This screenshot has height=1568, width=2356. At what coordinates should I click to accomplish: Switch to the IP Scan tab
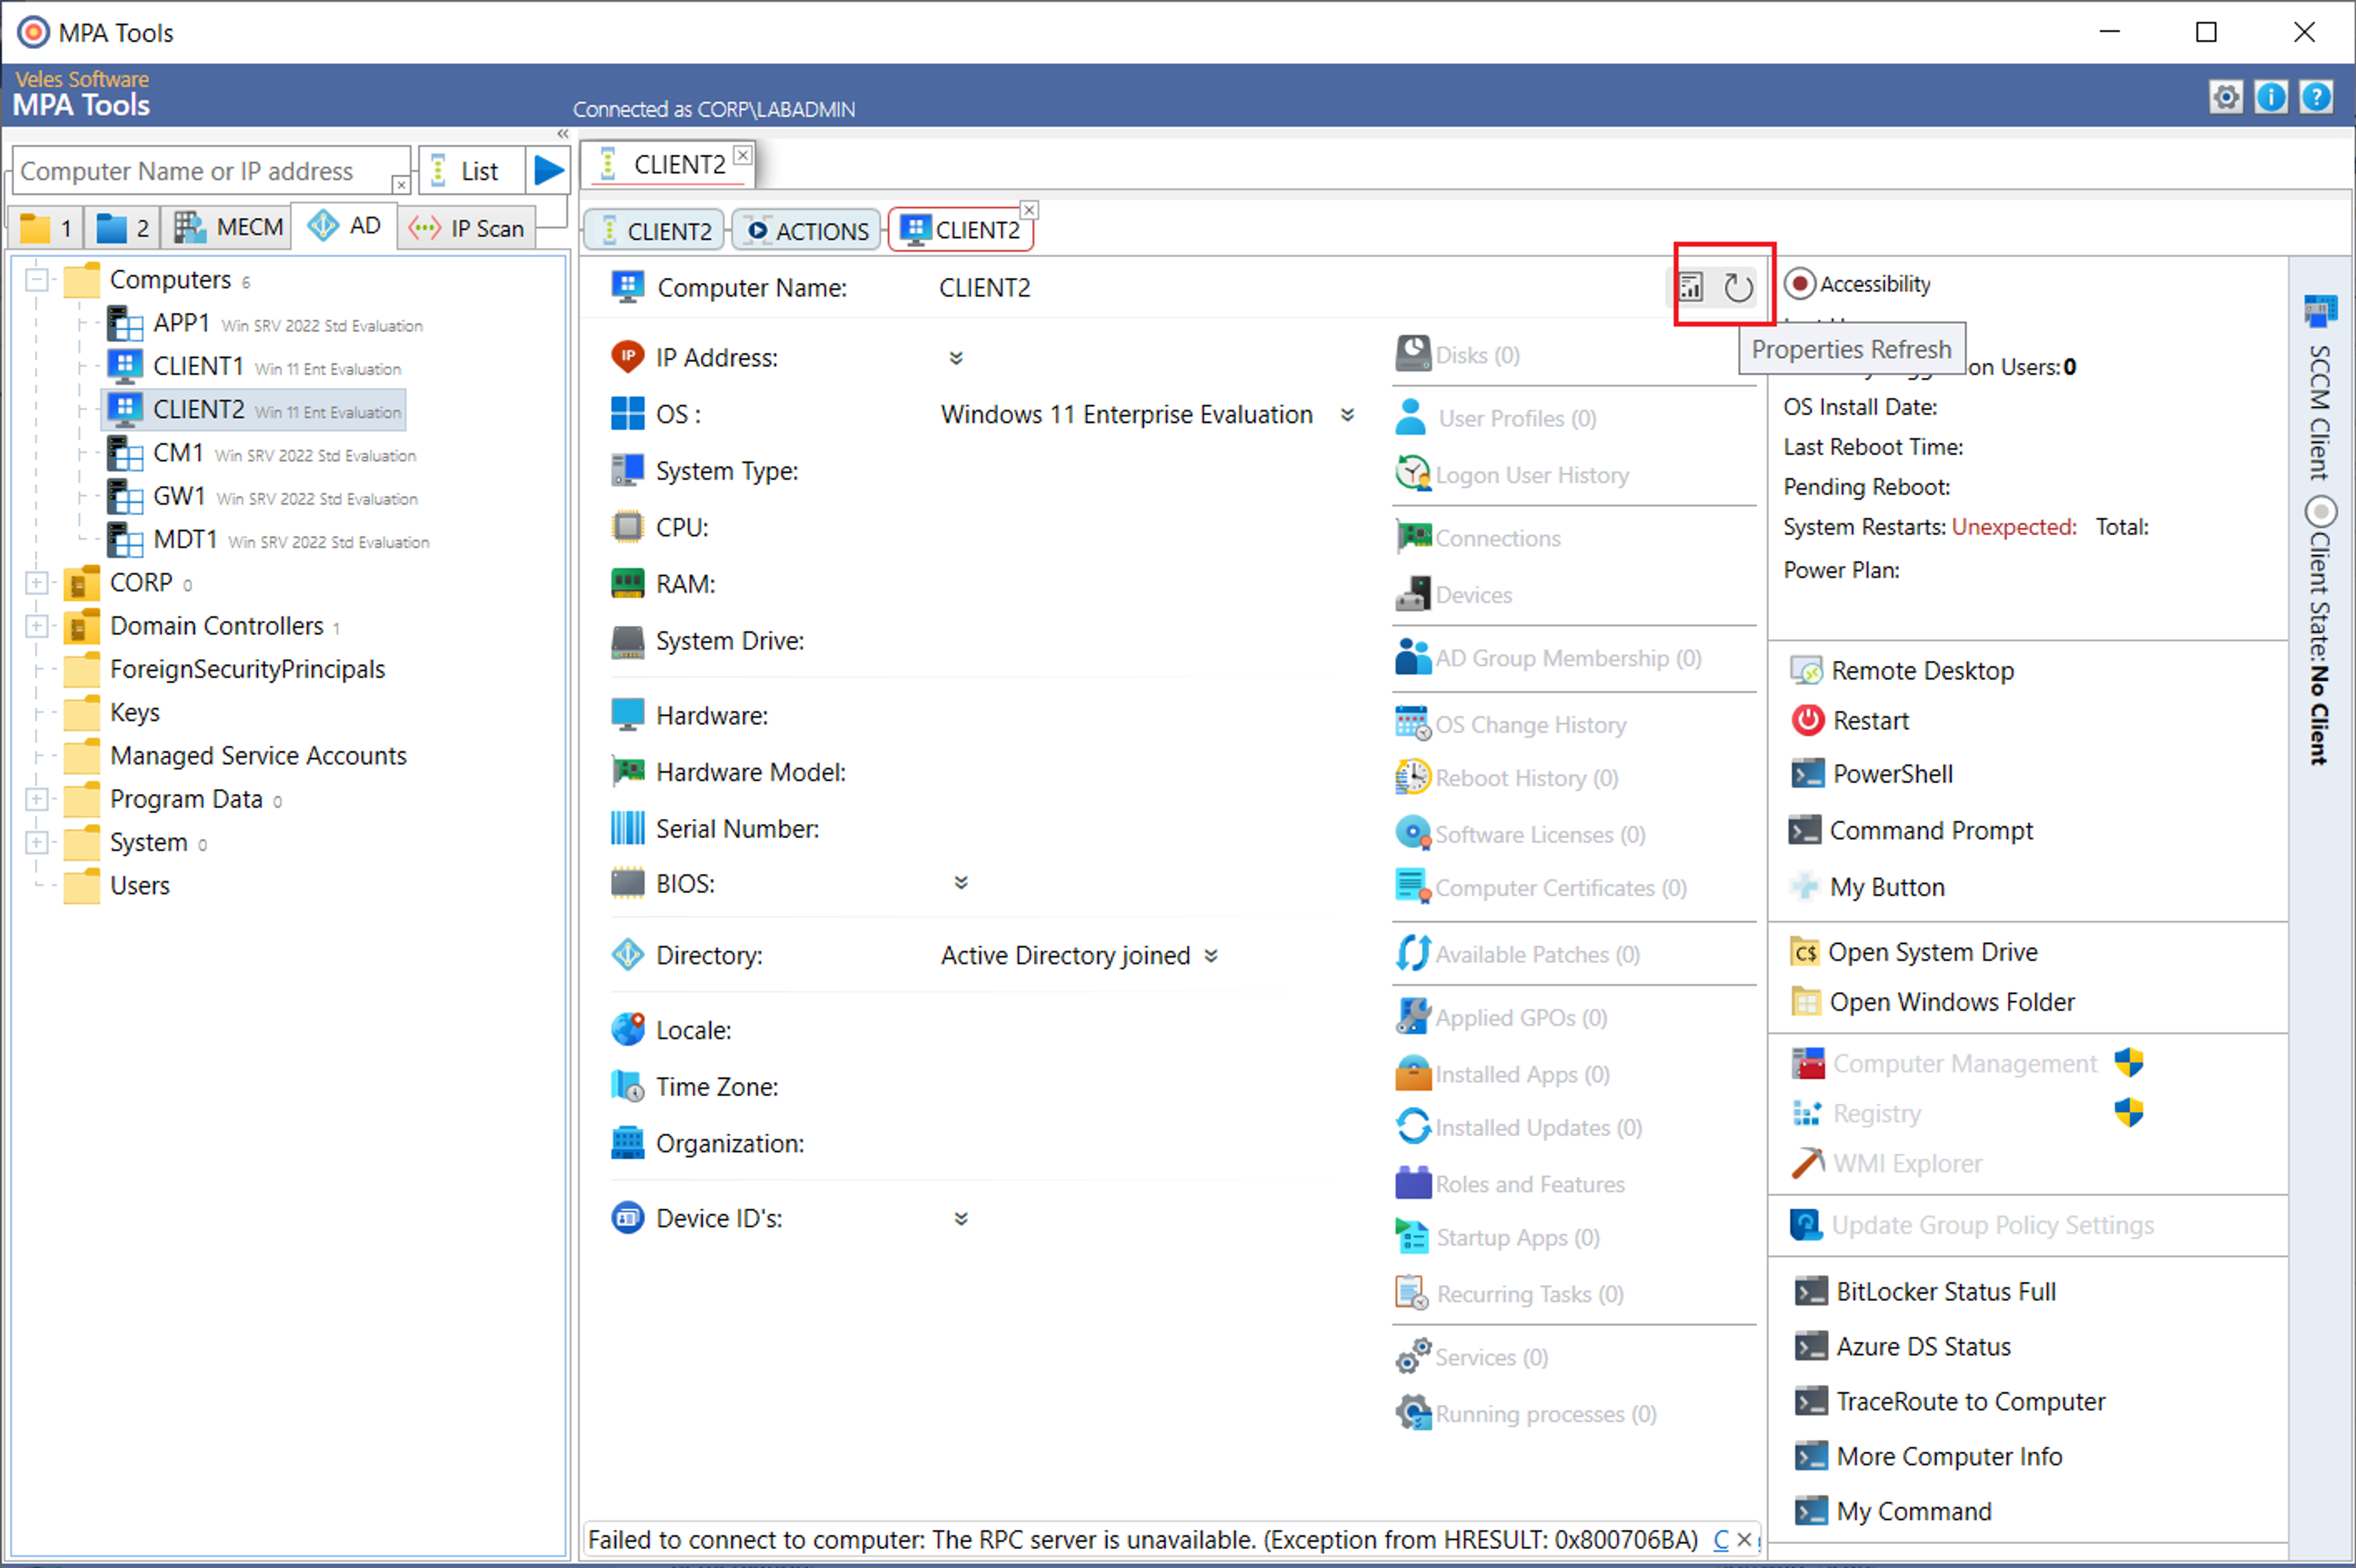click(x=467, y=228)
